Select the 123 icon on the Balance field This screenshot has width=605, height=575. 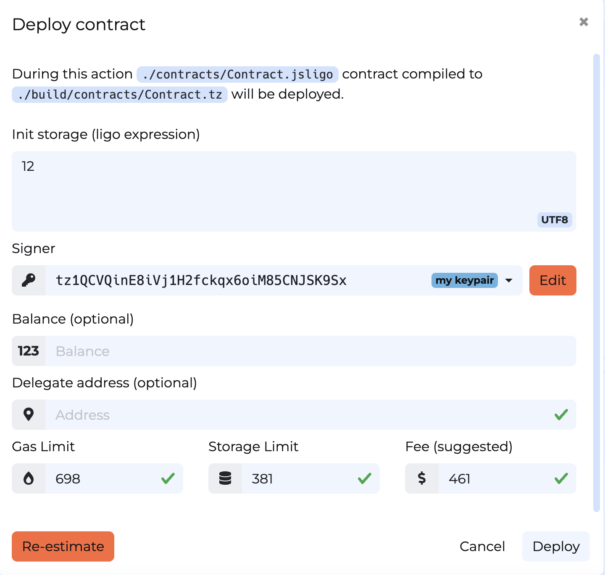point(29,351)
